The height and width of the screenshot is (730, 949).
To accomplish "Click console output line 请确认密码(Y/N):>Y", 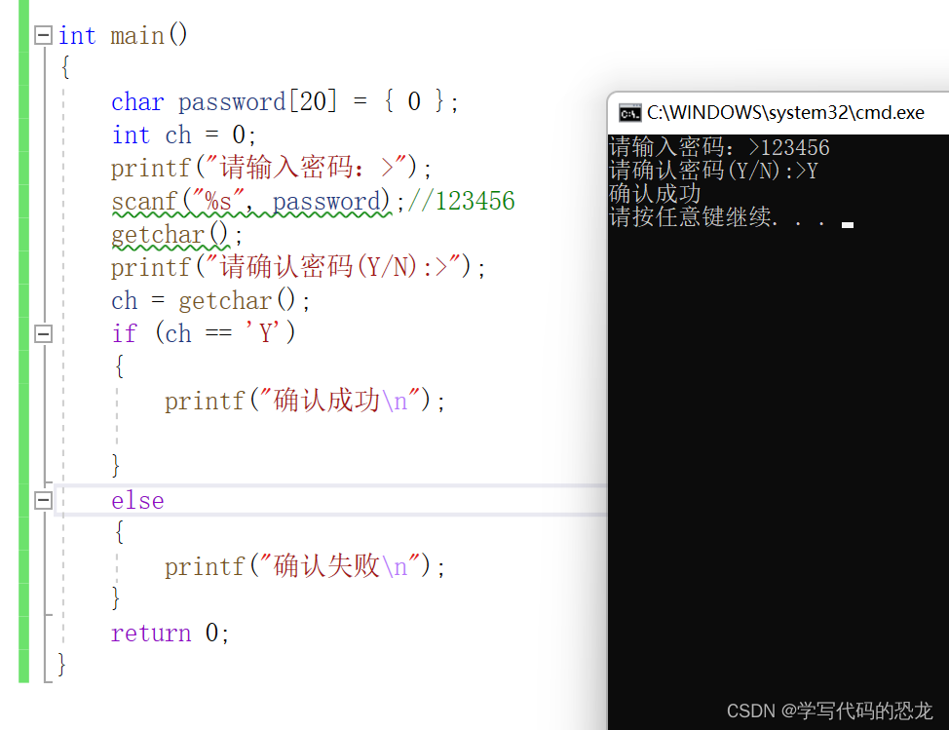I will 713,171.
